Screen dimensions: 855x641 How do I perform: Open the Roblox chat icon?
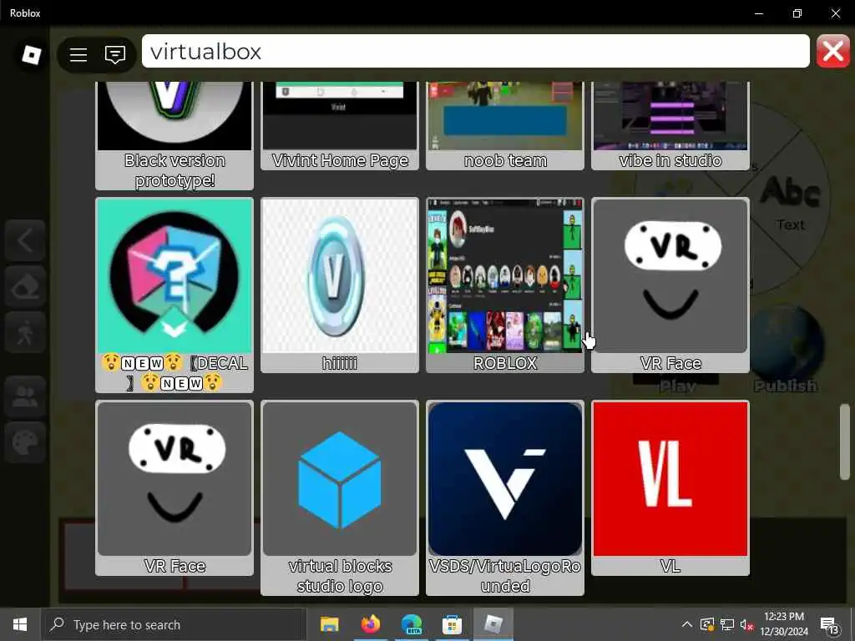115,54
